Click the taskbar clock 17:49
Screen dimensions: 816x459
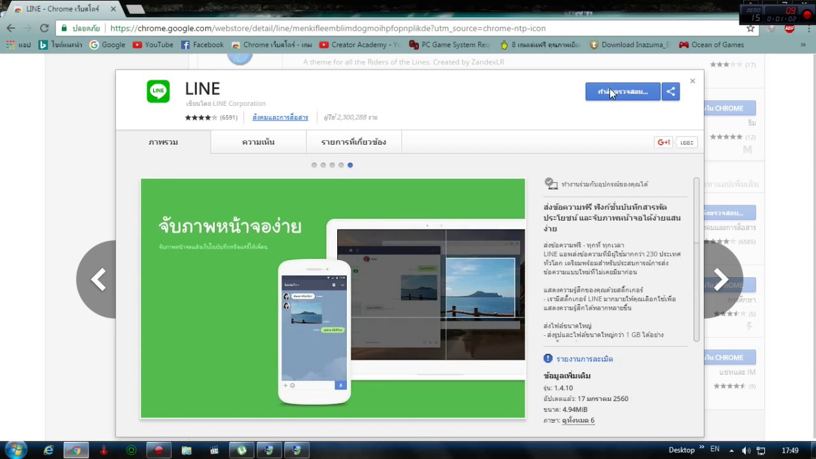click(x=790, y=450)
